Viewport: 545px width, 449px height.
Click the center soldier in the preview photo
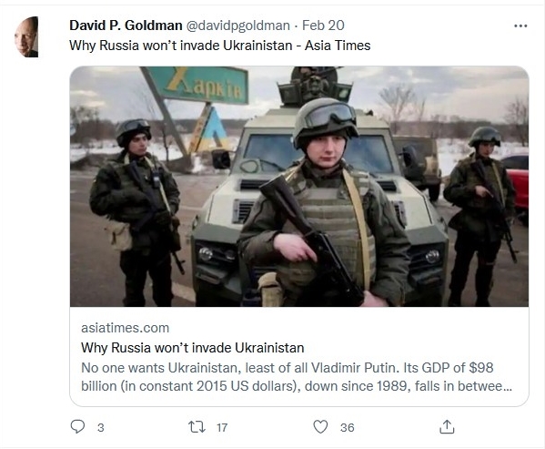tap(323, 205)
